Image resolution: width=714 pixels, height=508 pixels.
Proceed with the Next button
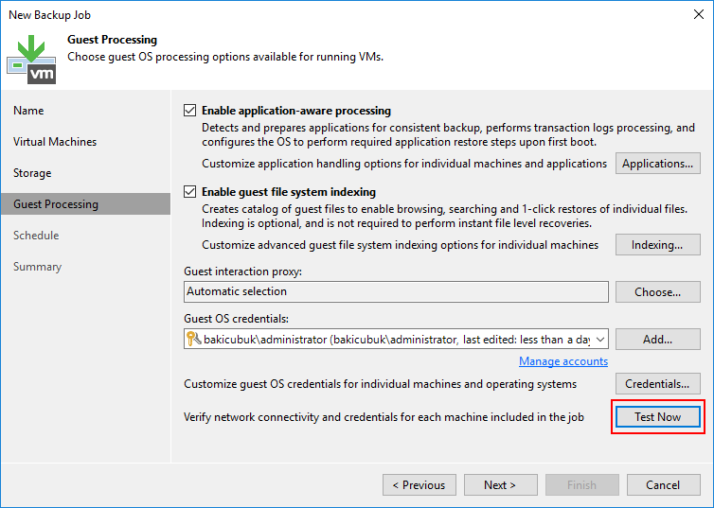point(500,485)
